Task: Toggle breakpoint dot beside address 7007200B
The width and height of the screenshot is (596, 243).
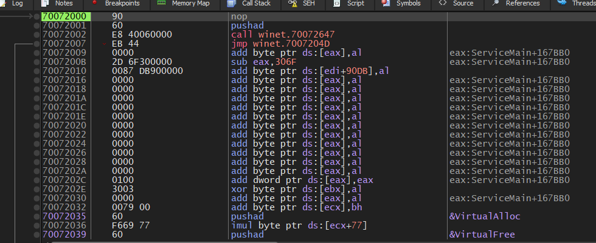Action: (x=38, y=62)
